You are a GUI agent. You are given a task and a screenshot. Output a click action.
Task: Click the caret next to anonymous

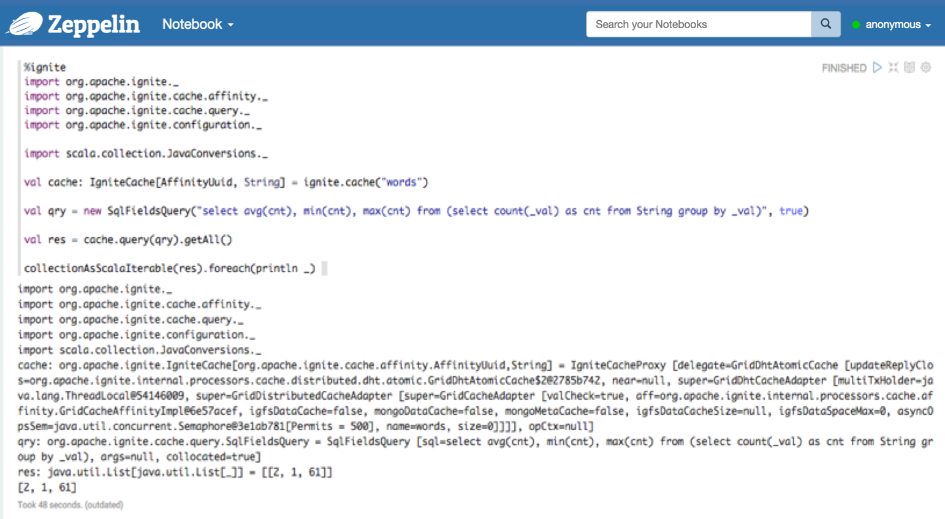point(928,26)
